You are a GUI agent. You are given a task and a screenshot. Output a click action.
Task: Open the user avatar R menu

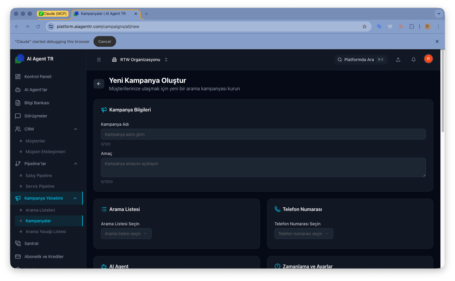coord(428,59)
